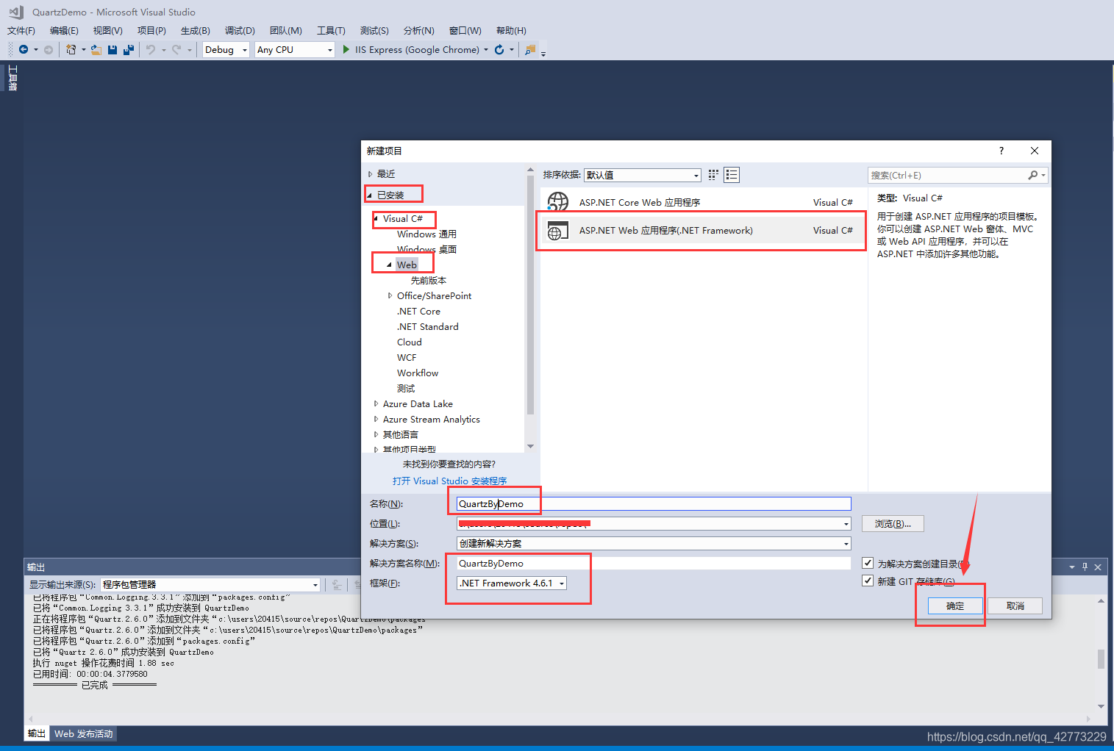
Task: Expand the Azure Data Lake tree node
Action: [376, 403]
